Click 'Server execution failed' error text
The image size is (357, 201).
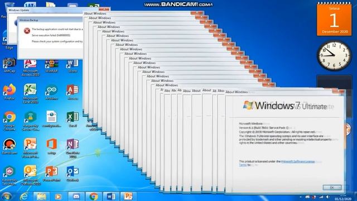pyautogui.click(x=51, y=35)
